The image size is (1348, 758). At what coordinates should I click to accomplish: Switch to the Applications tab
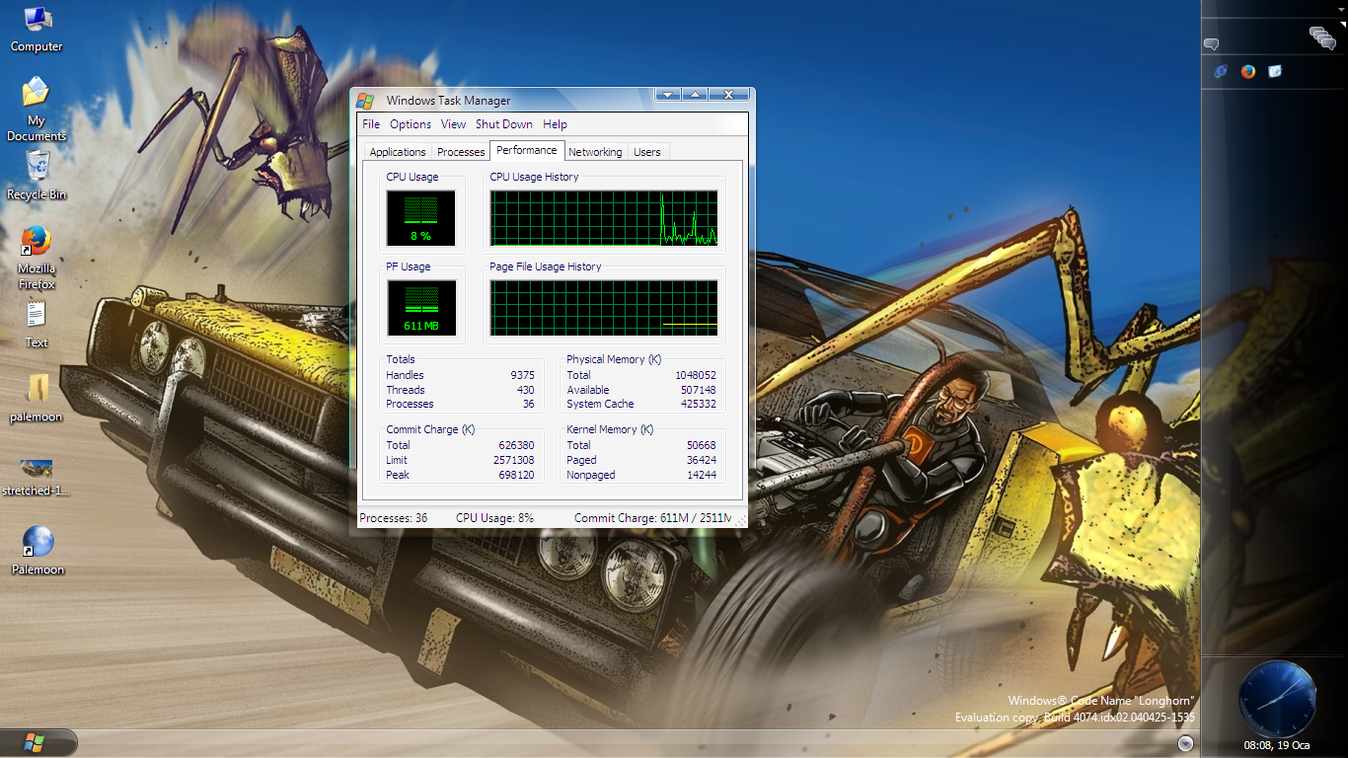click(x=398, y=152)
